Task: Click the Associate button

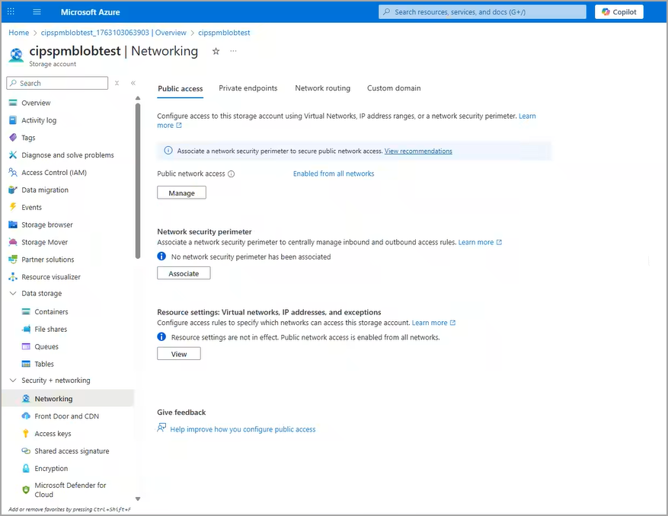Action: (184, 273)
